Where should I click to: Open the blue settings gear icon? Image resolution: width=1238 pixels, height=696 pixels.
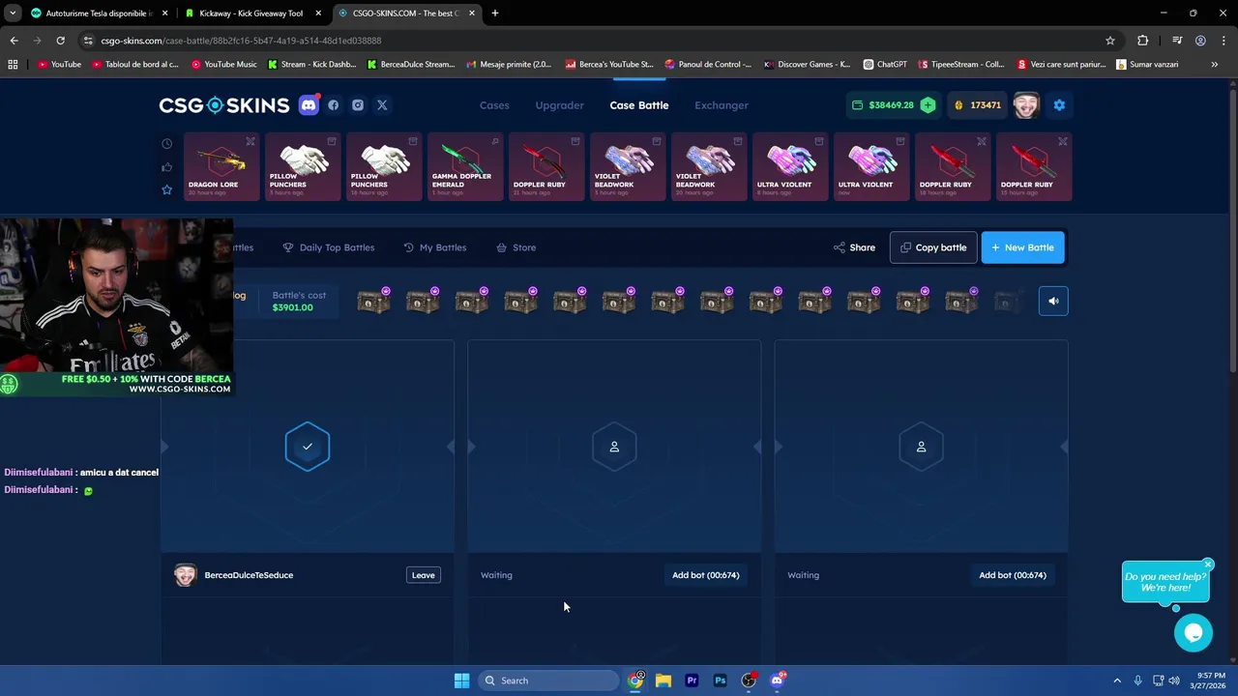pos(1059,105)
